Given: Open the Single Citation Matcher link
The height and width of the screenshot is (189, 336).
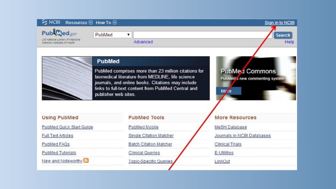Looking at the screenshot, I should [151, 136].
